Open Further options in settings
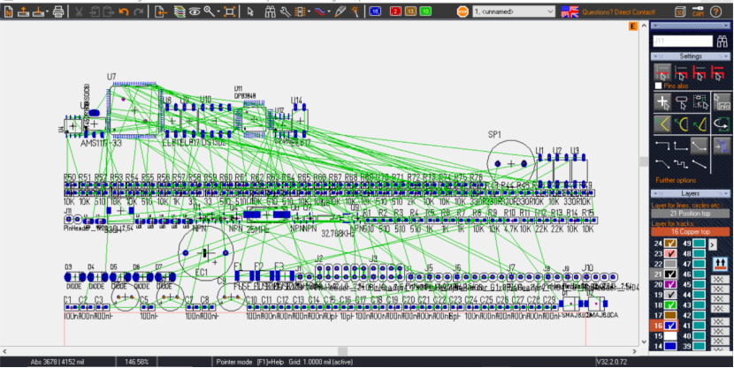 click(676, 180)
